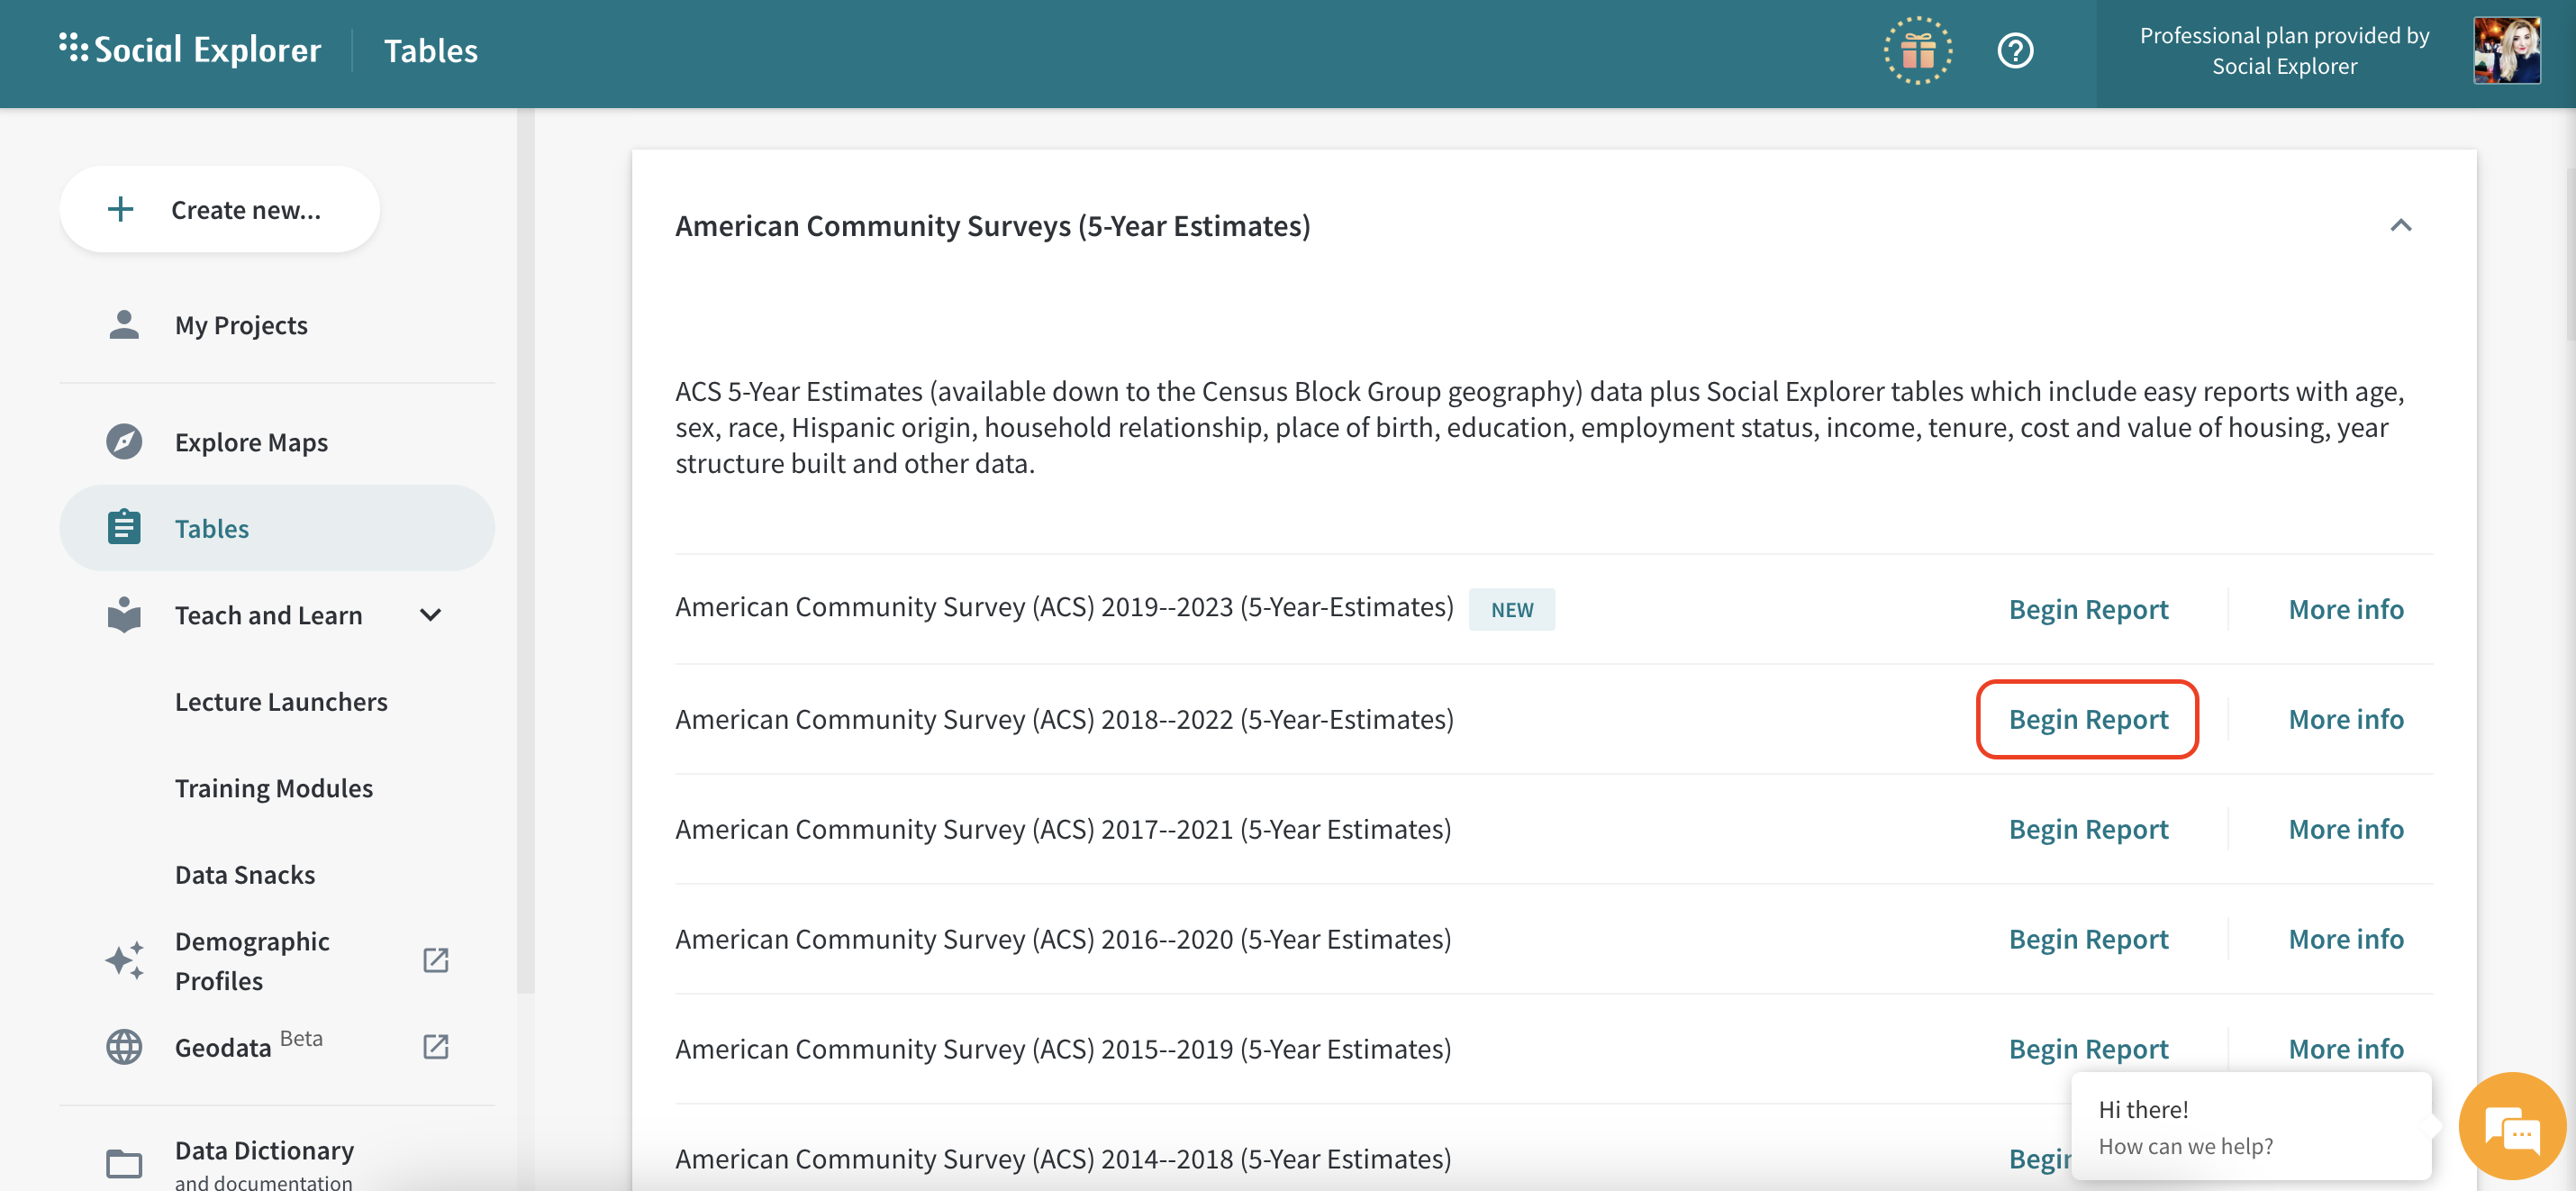Viewport: 2576px width, 1191px height.
Task: Click the Data Dictionary folder icon
Action: click(124, 1162)
